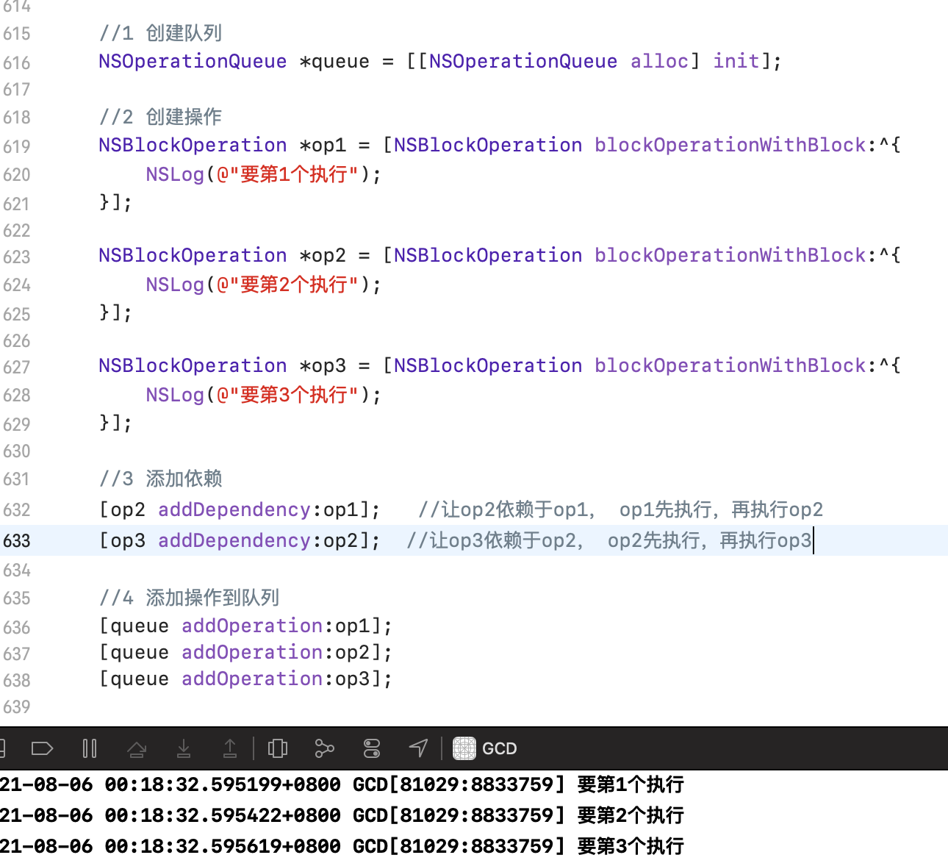Viewport: 948px width, 866px height.
Task: Click console log "要第2个执行"
Action: click(x=631, y=815)
